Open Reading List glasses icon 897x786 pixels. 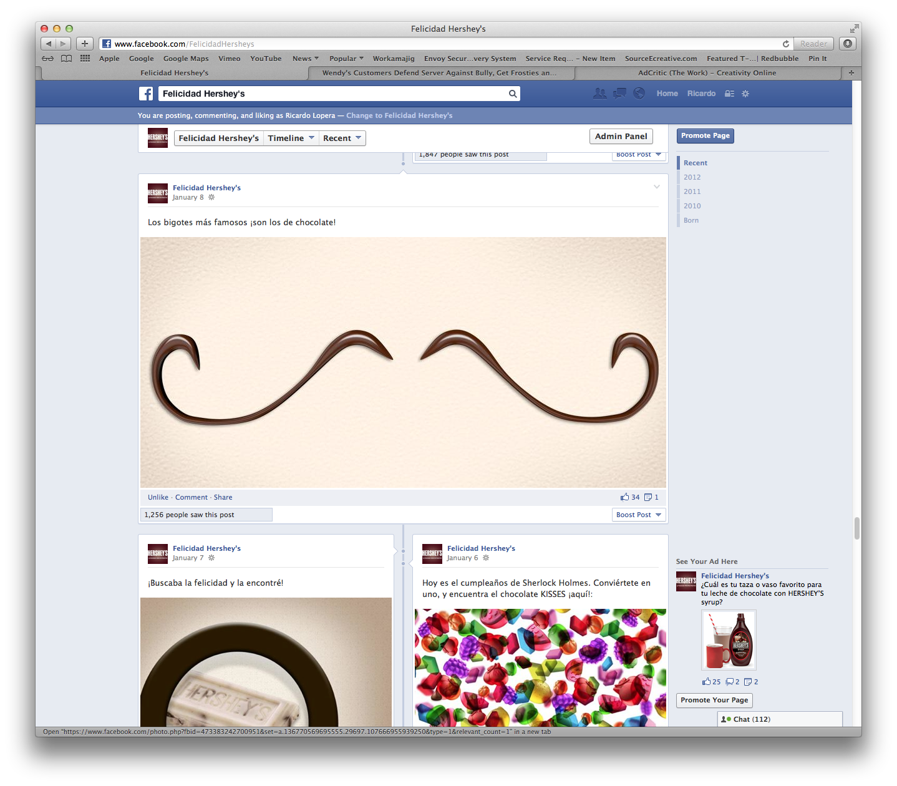point(48,59)
